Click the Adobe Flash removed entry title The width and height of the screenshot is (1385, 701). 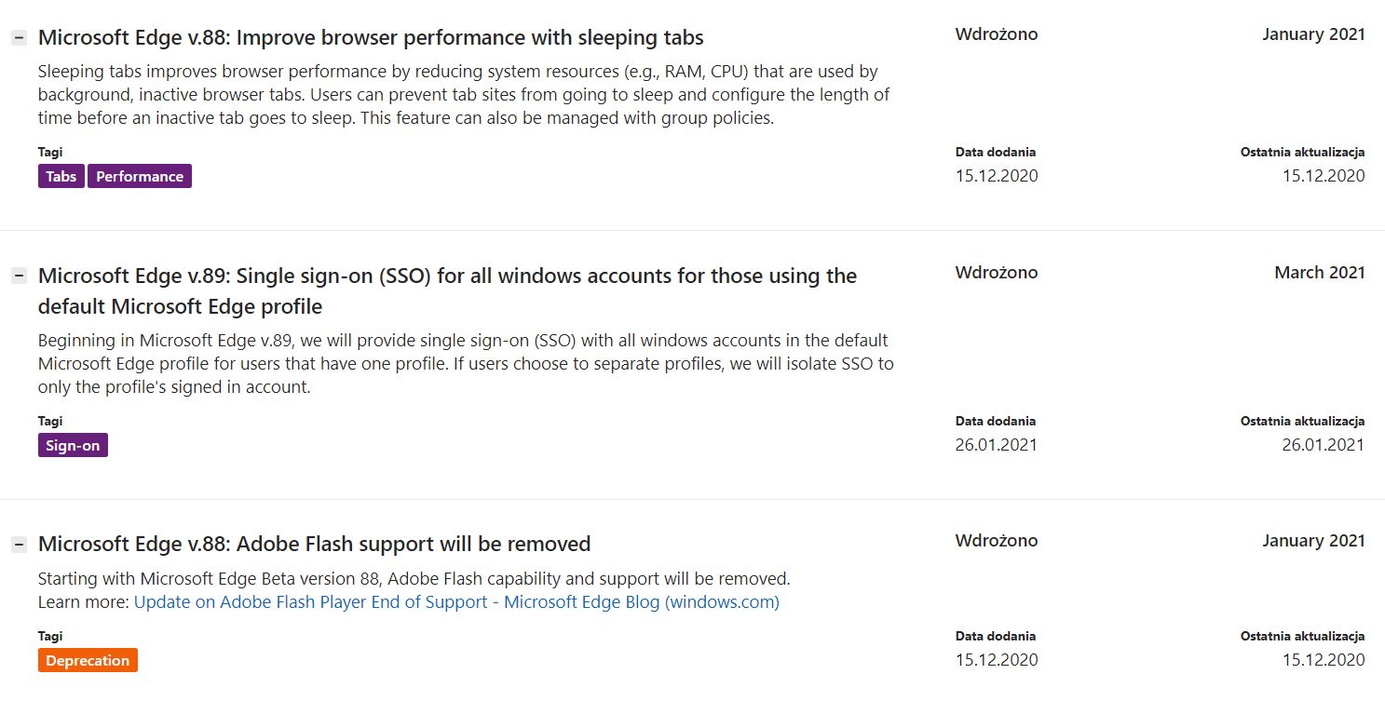(315, 544)
